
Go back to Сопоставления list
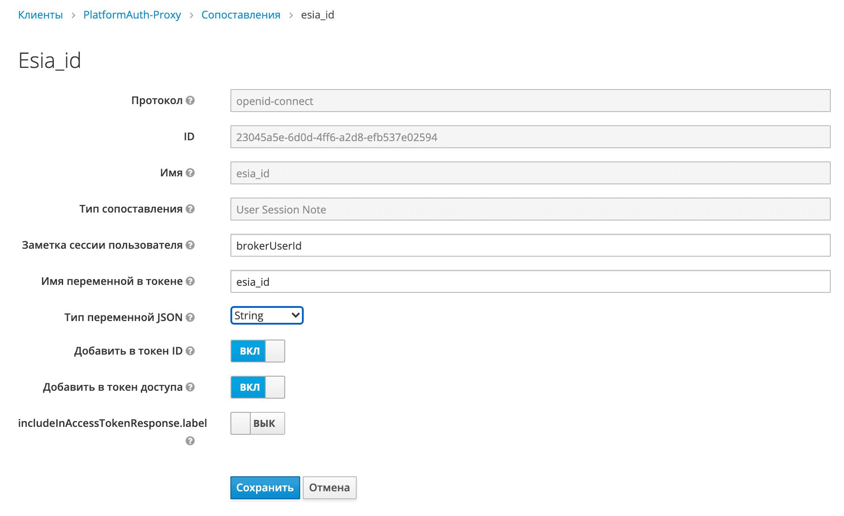241,15
